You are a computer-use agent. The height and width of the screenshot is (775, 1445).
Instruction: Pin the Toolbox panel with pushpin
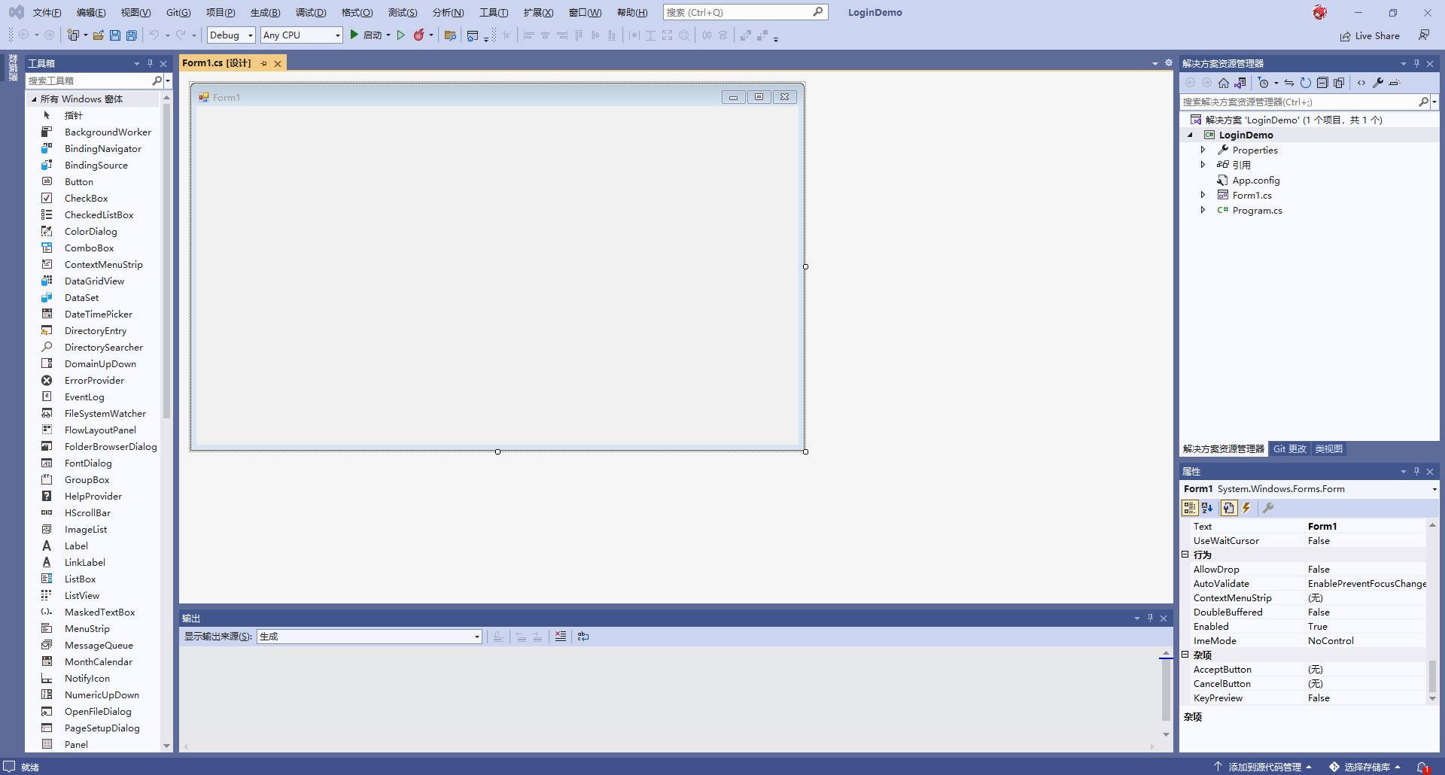[x=150, y=63]
